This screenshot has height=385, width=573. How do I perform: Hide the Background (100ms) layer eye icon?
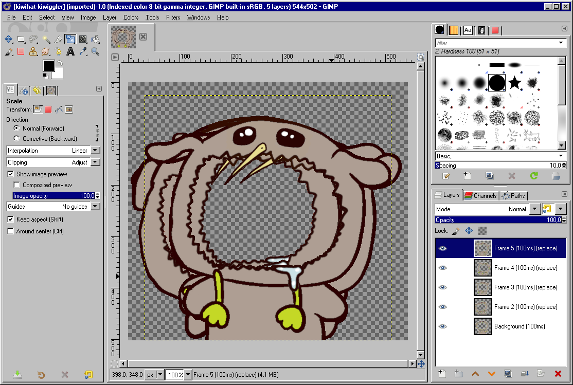[442, 326]
